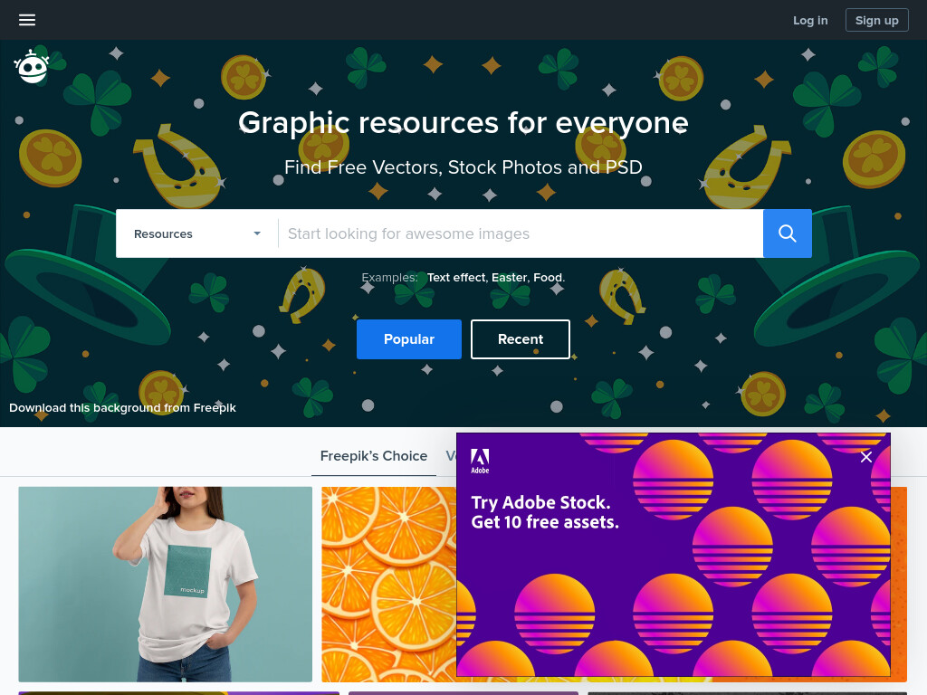Open the hamburger menu
The width and height of the screenshot is (927, 695).
coord(27,20)
